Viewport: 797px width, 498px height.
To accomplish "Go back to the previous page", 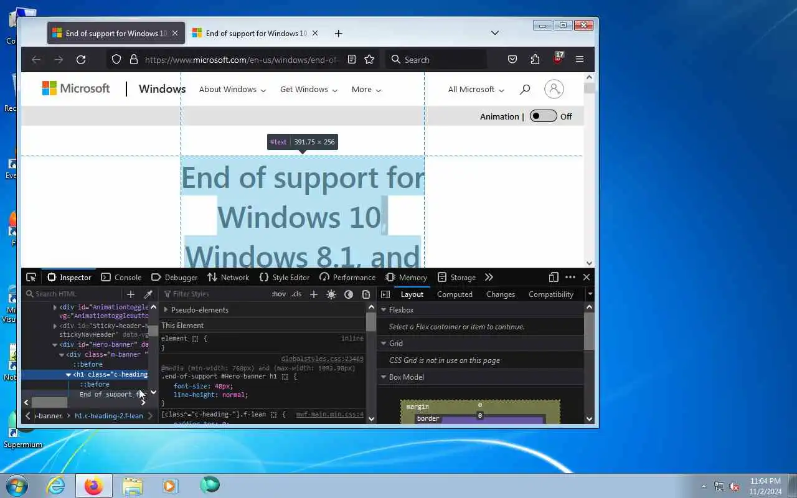I will (36, 60).
